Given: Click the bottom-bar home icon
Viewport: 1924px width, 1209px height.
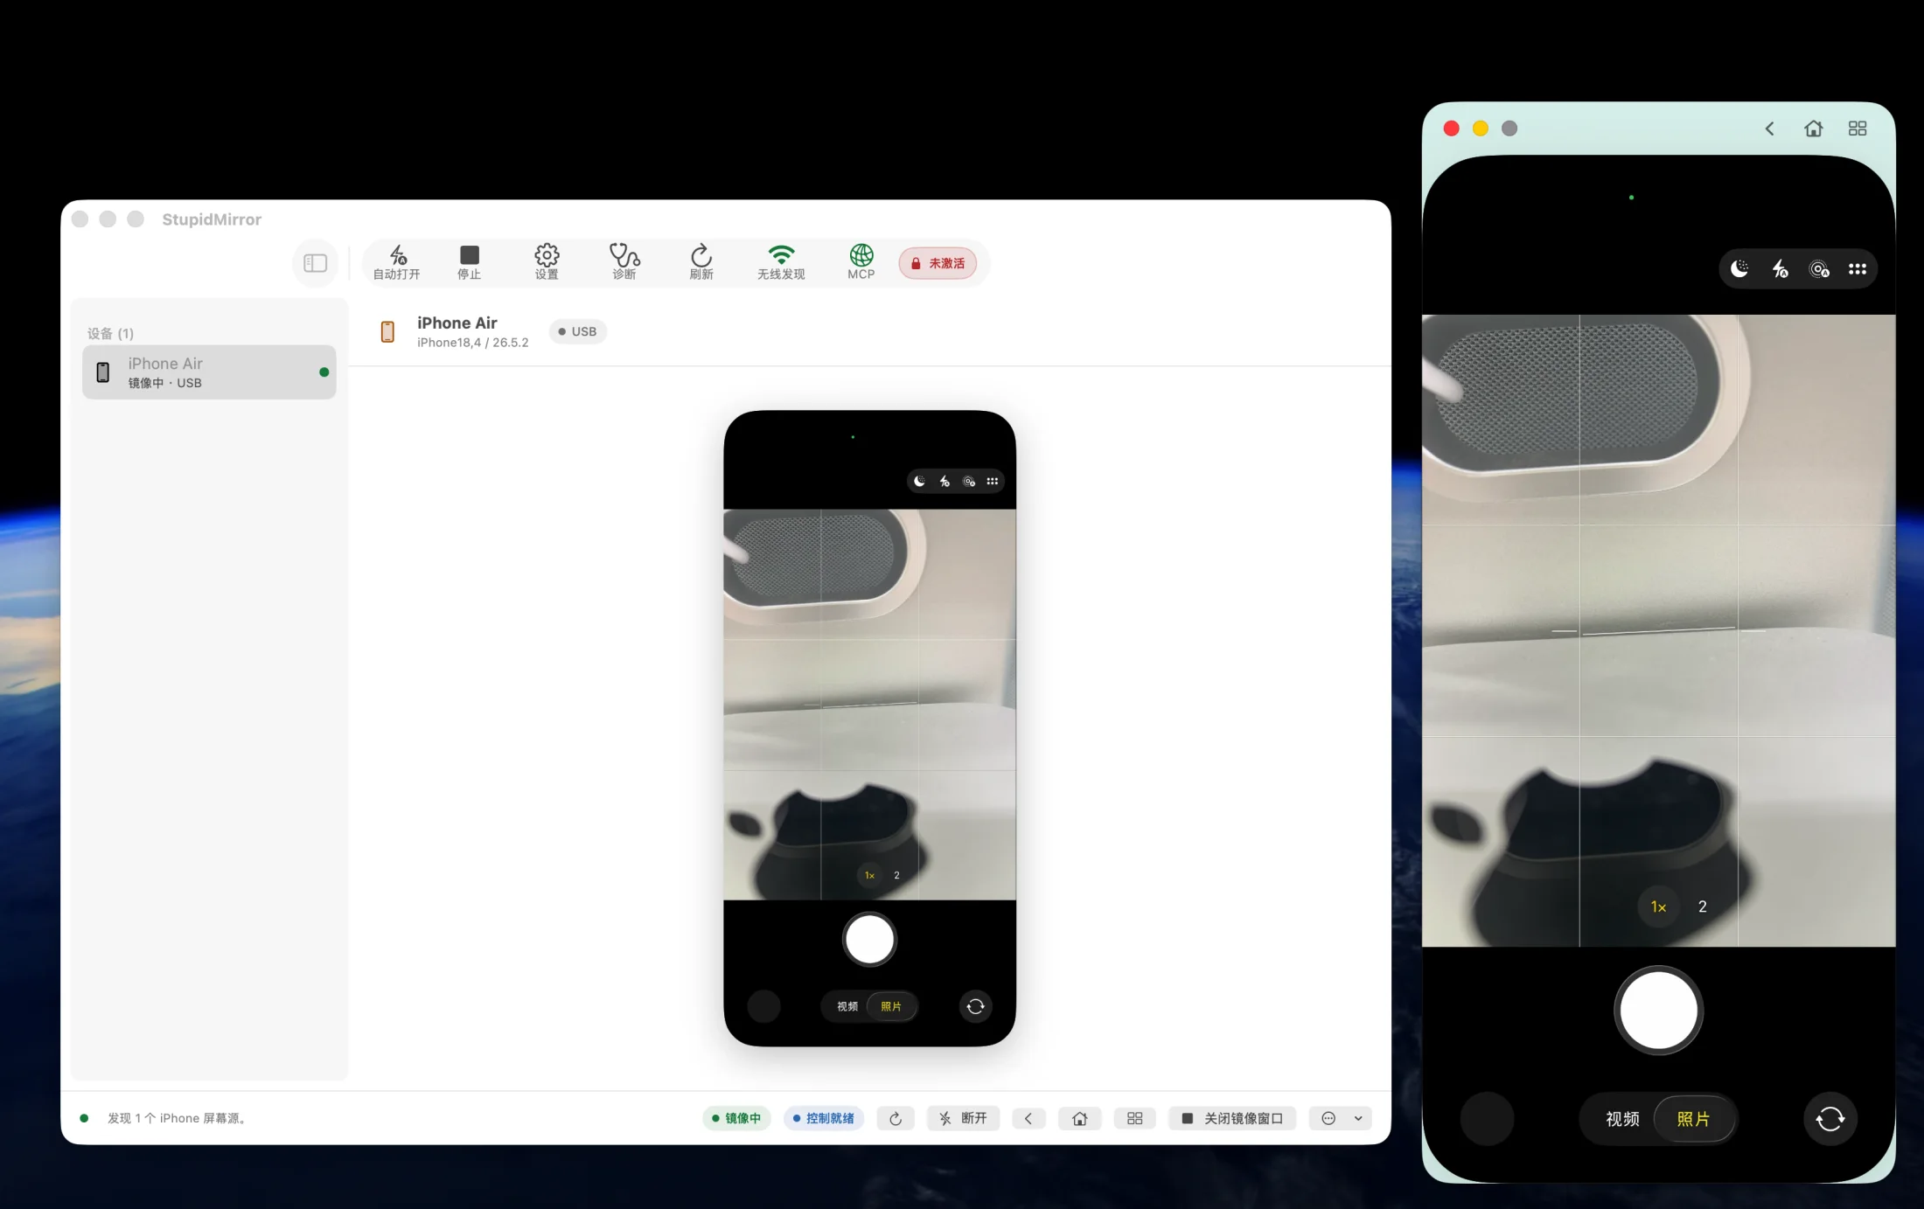Looking at the screenshot, I should [x=1080, y=1118].
